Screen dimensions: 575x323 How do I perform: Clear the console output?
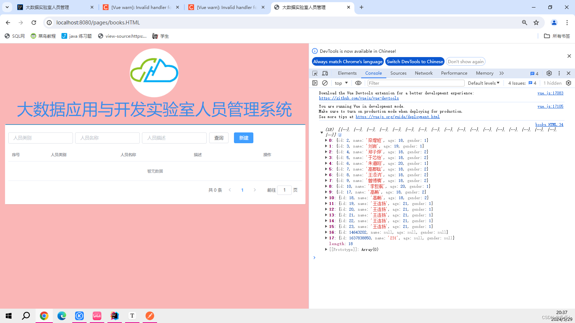tap(325, 83)
